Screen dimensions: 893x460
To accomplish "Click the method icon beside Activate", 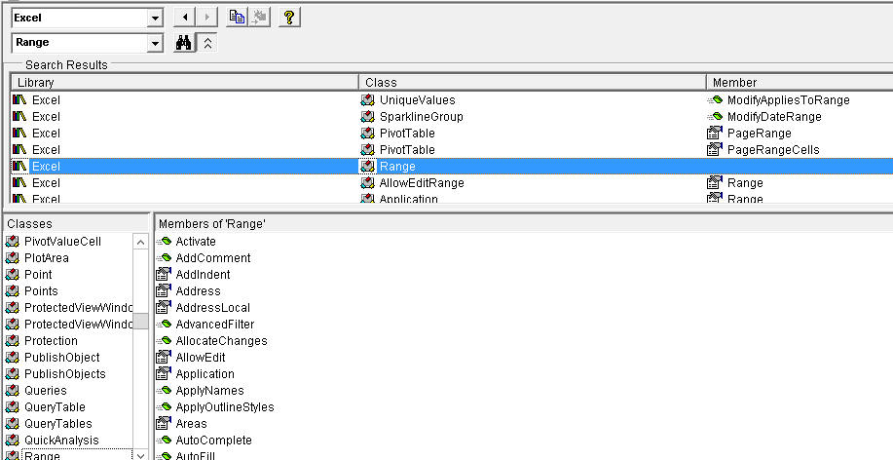I will (x=164, y=242).
